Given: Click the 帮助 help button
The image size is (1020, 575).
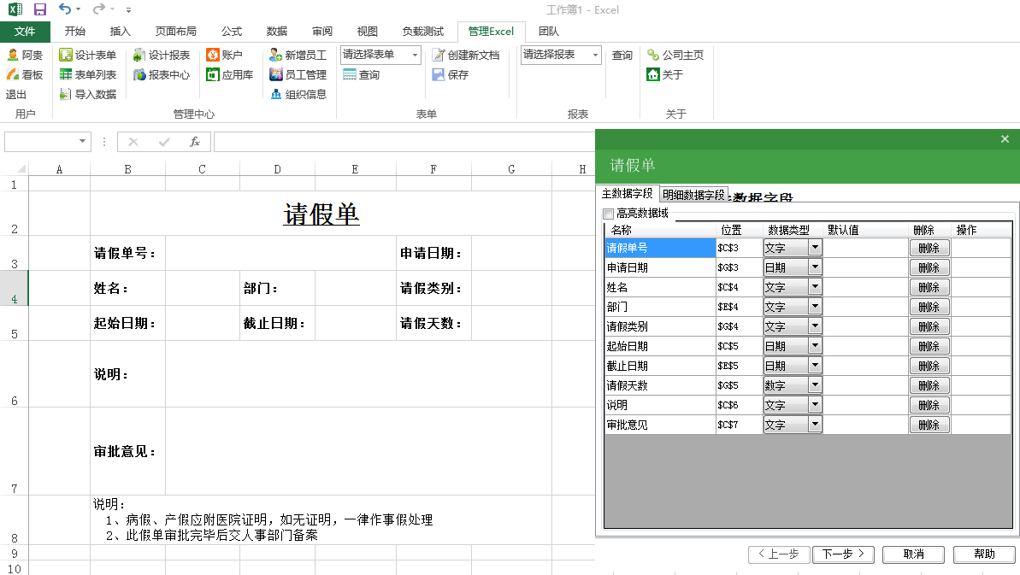Looking at the screenshot, I should coord(984,554).
